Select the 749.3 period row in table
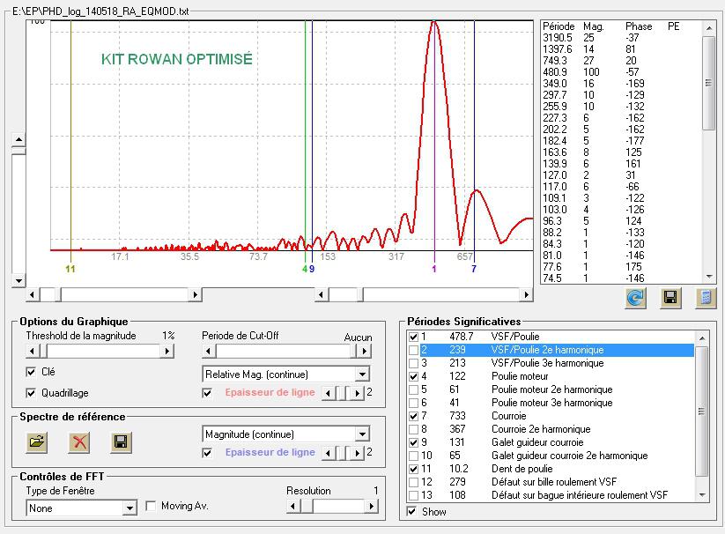725x534 pixels. click(620, 61)
